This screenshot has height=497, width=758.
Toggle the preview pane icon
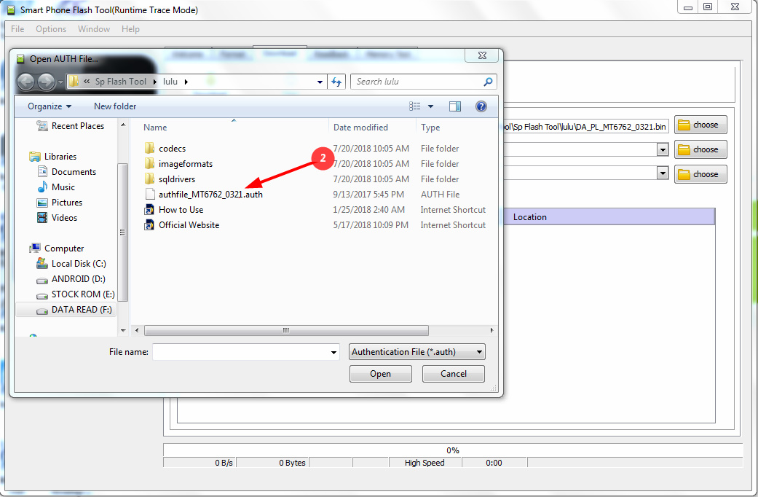(x=455, y=106)
